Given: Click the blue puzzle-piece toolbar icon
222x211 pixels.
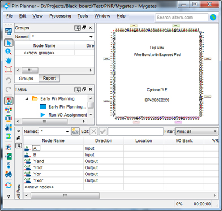Looking at the screenshot, I should (8, 127).
